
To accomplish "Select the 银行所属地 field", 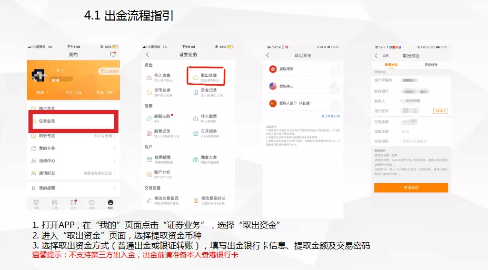I will (411, 80).
